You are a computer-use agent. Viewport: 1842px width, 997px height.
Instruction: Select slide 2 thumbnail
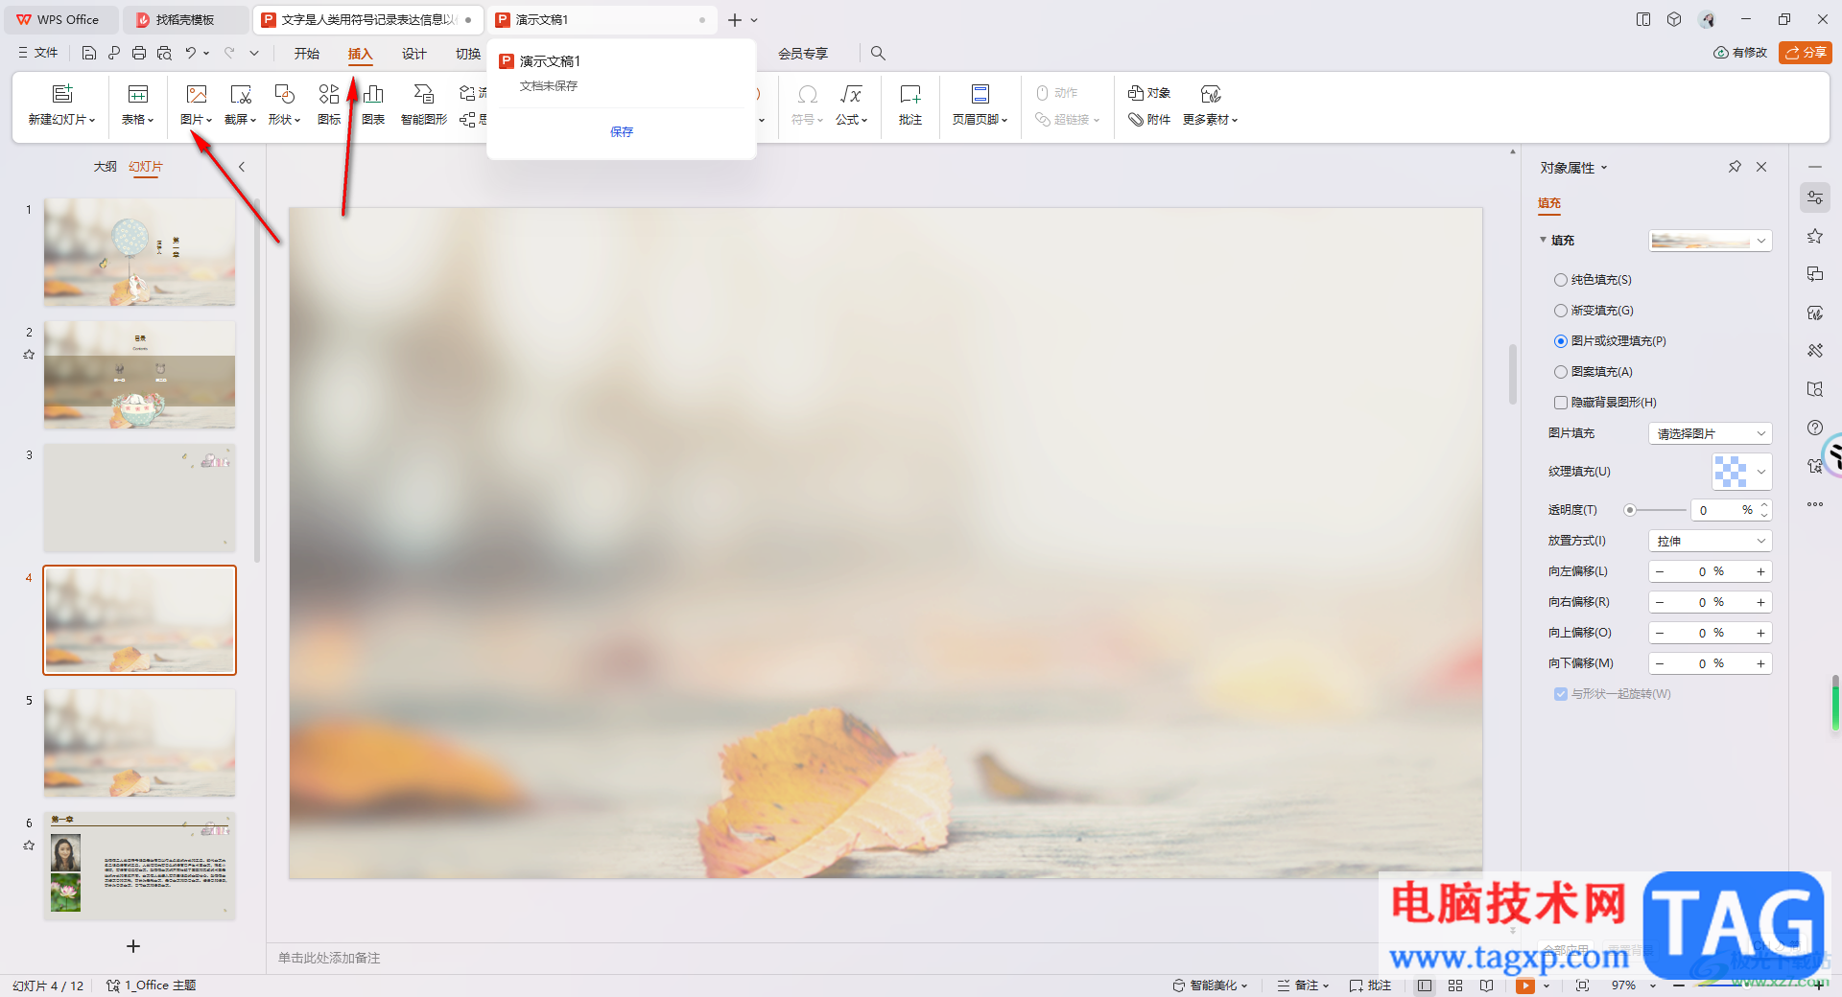click(140, 375)
